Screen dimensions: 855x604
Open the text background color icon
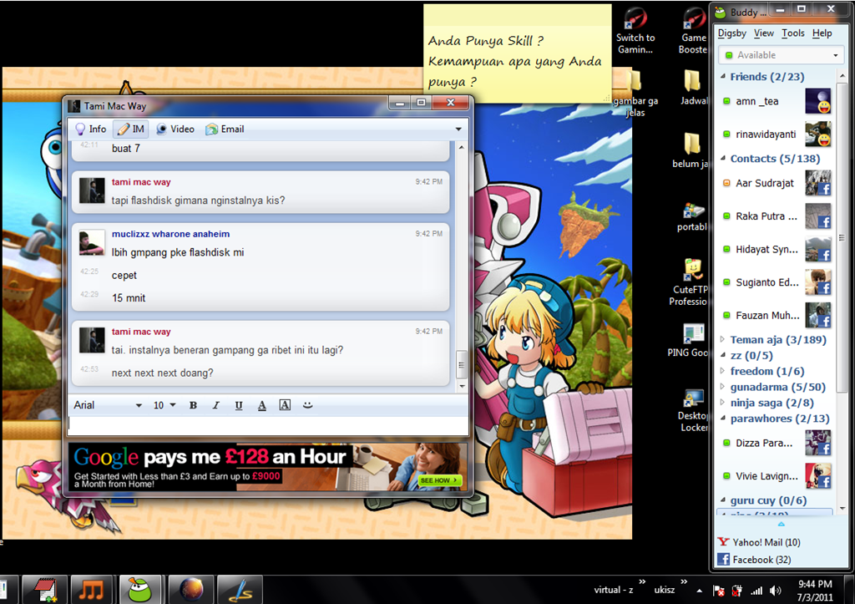[x=285, y=405]
